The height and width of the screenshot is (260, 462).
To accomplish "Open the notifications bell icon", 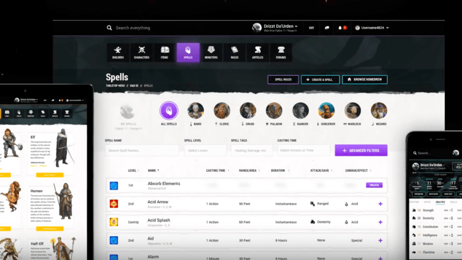I will click(340, 28).
